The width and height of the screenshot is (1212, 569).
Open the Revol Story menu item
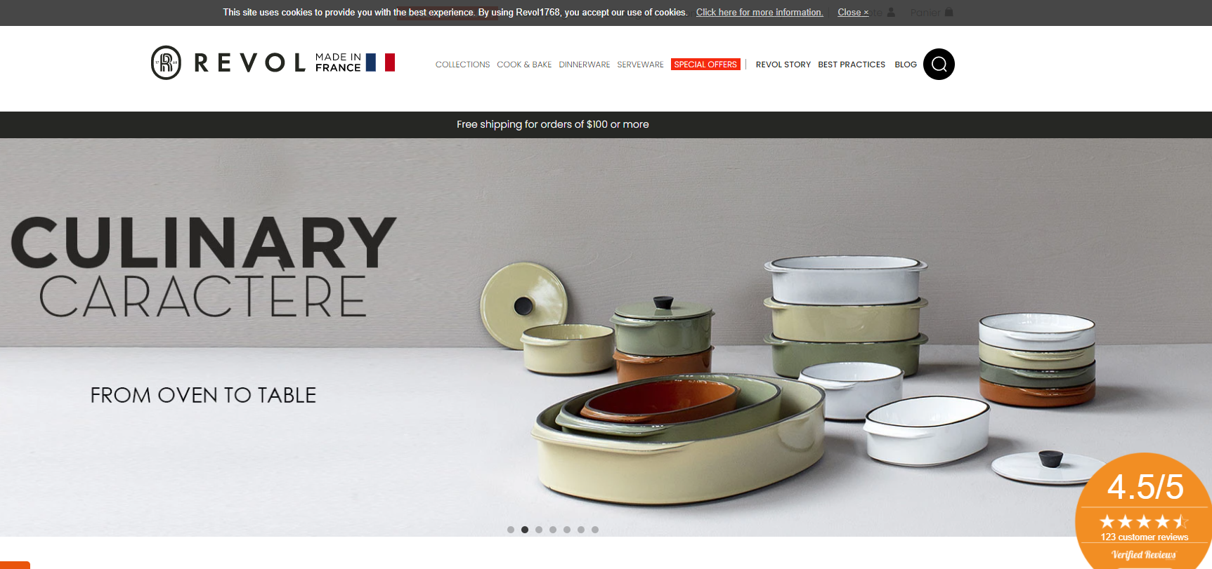click(783, 65)
